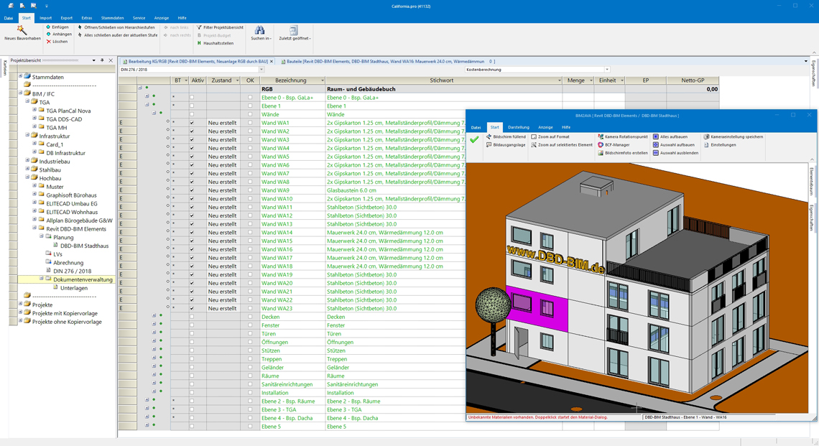Click Öffnen/Schließen von Hierarchiestufen icon

[x=80, y=27]
